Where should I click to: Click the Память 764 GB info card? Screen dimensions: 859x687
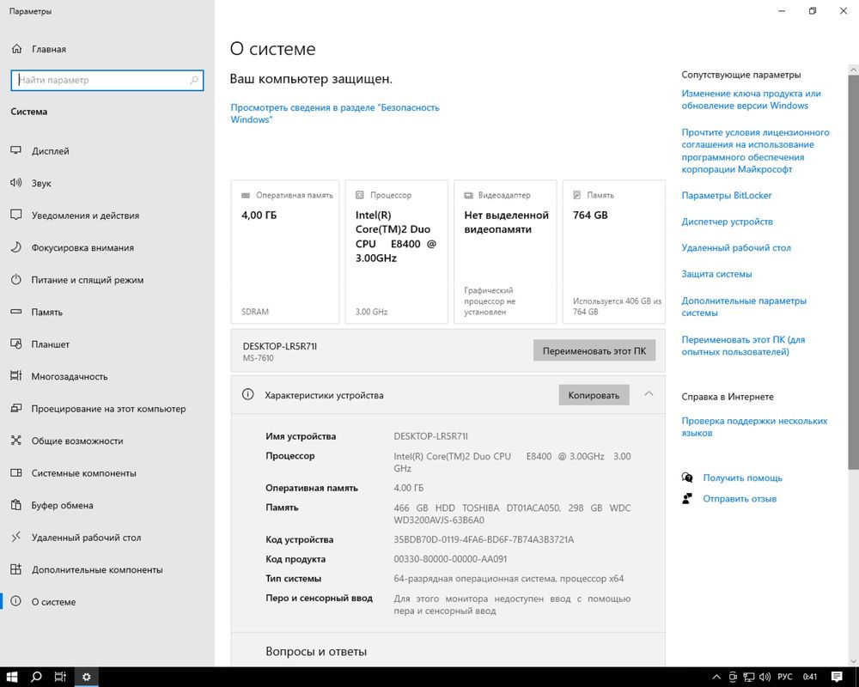point(613,252)
